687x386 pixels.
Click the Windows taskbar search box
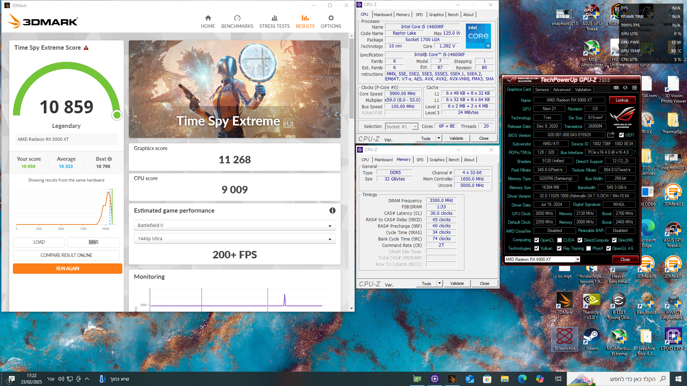618,379
